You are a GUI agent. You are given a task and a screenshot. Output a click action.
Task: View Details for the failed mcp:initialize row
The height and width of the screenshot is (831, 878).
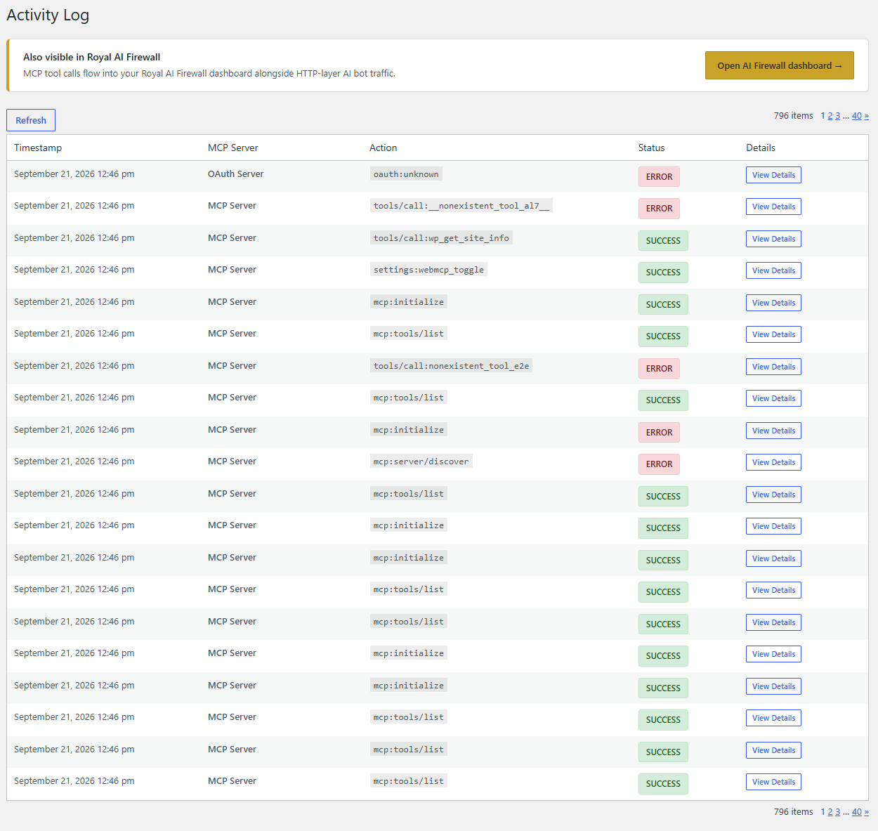[x=773, y=431]
